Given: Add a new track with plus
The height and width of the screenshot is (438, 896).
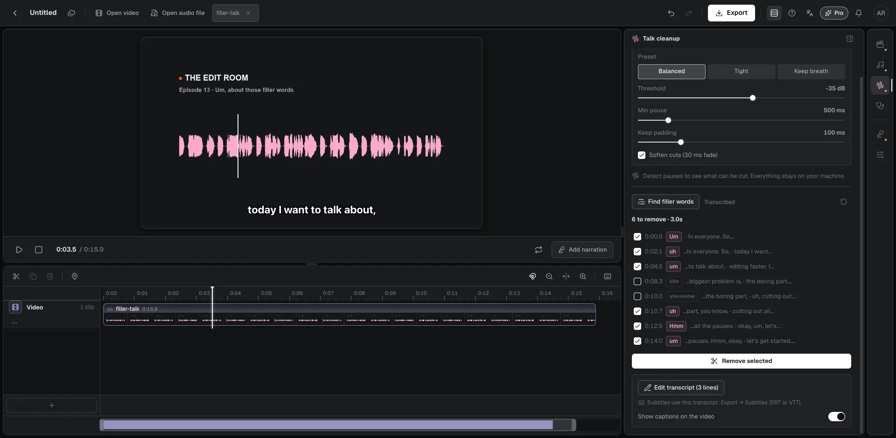Looking at the screenshot, I should (51, 405).
